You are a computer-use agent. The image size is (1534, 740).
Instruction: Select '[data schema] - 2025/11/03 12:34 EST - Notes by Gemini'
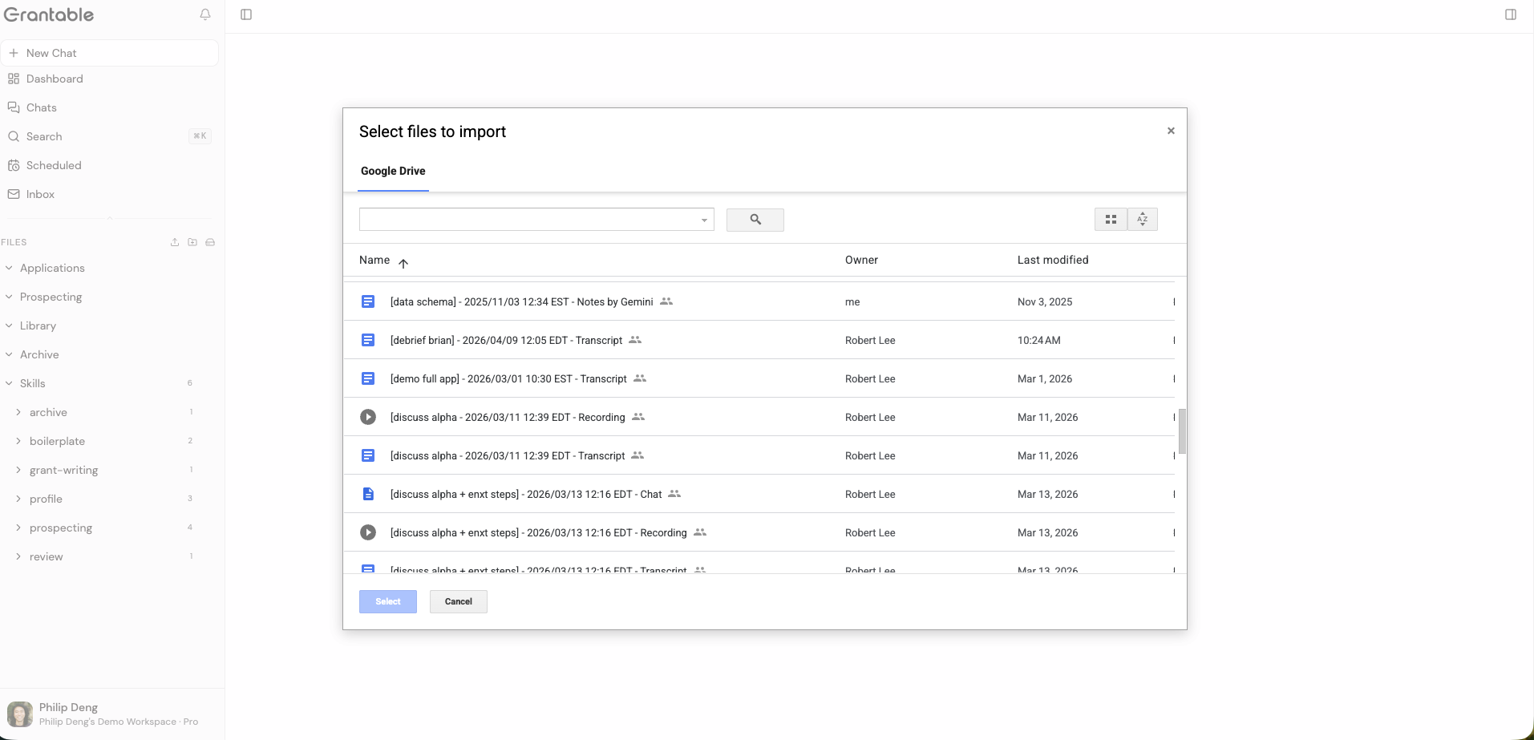click(x=759, y=301)
